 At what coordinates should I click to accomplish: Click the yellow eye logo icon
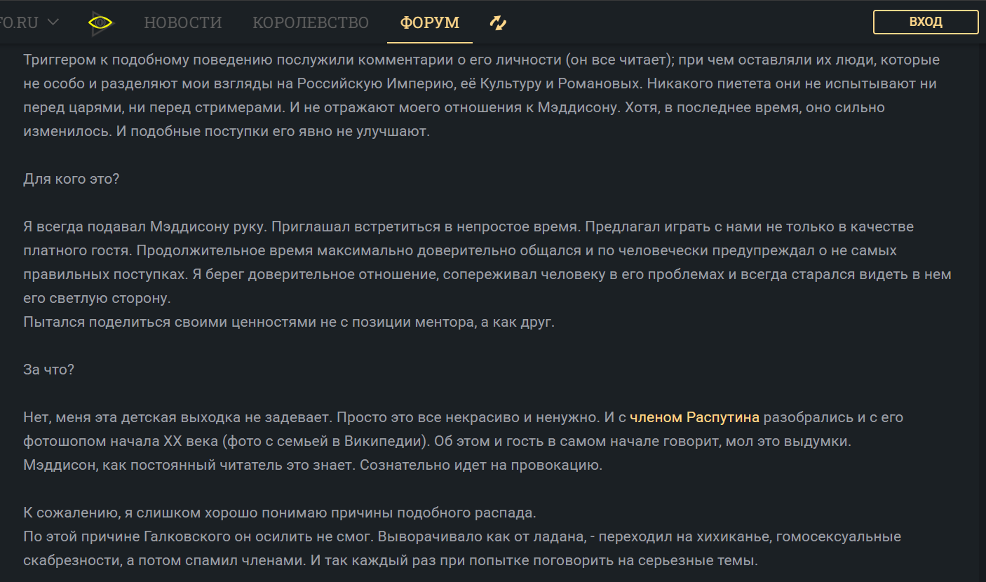click(x=101, y=22)
